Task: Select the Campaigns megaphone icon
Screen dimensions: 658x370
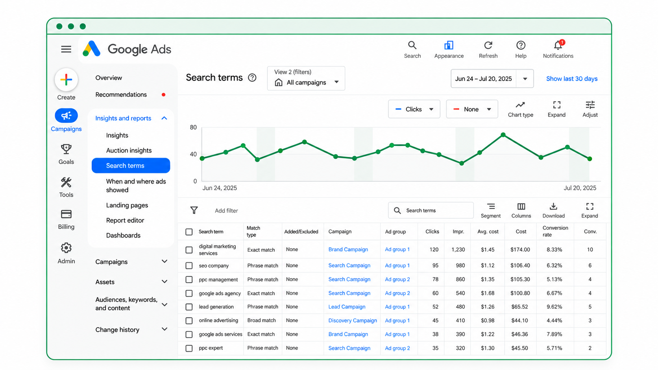Action: tap(66, 116)
